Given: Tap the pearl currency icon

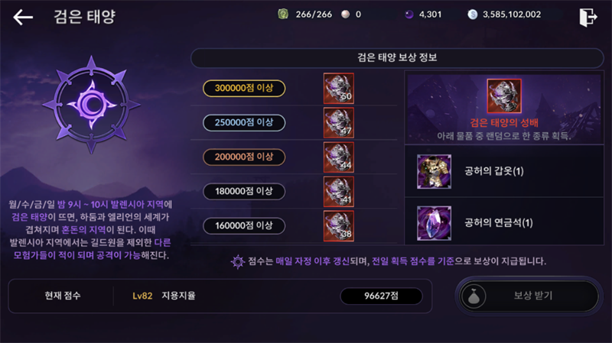Looking at the screenshot, I should coord(346,15).
